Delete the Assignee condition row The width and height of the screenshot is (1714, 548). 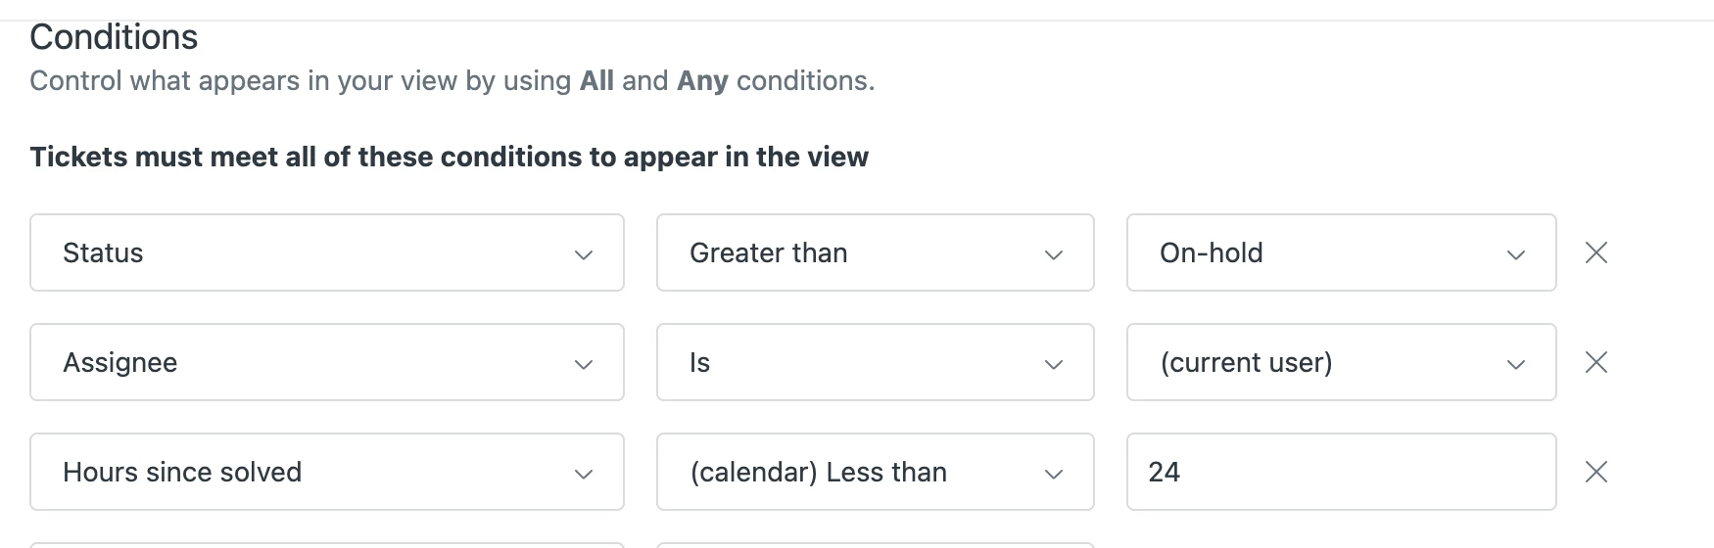[x=1595, y=362]
